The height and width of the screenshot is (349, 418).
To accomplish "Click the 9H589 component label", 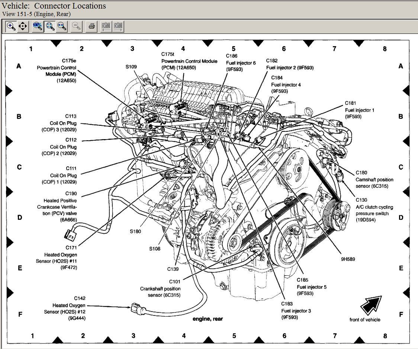I will 348,259.
